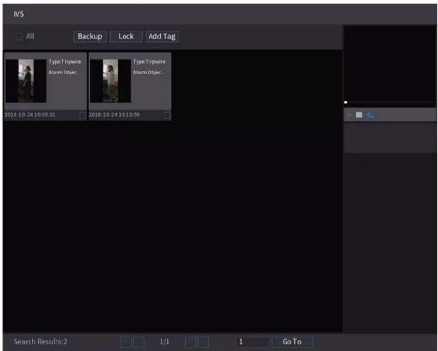Click the Go To button
This screenshot has width=438, height=351.
click(292, 342)
